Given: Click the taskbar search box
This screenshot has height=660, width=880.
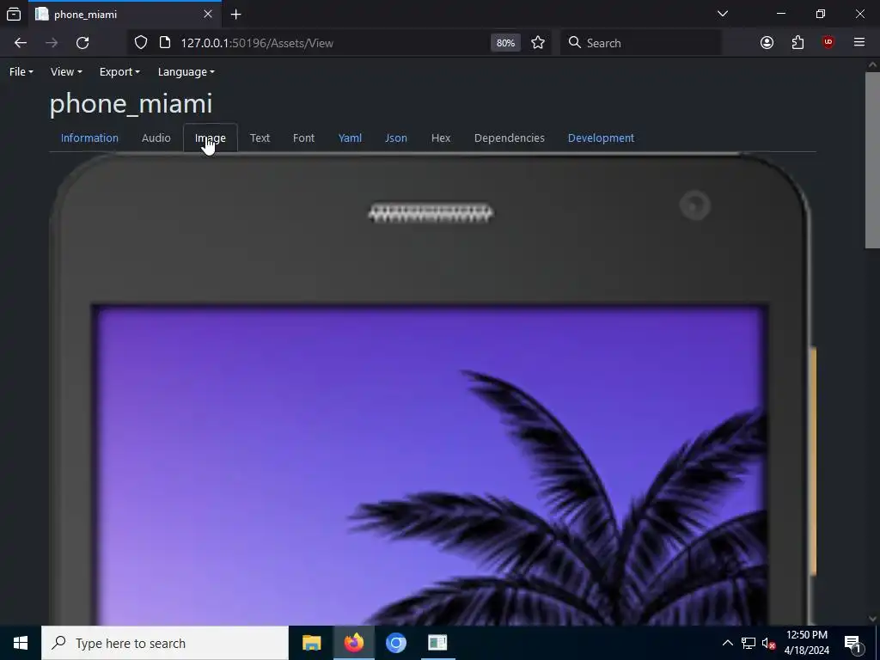Looking at the screenshot, I should tap(165, 643).
